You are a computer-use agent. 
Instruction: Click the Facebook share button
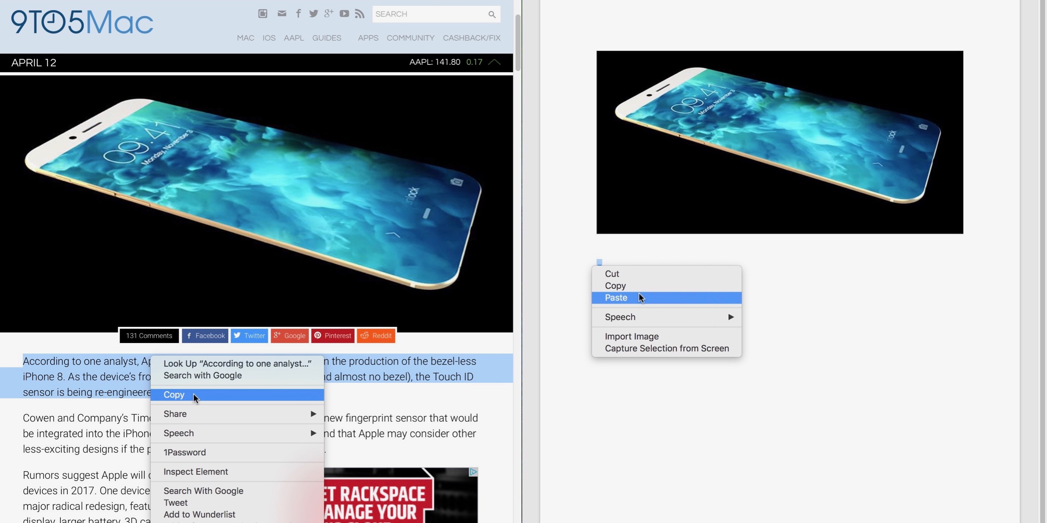[205, 336]
